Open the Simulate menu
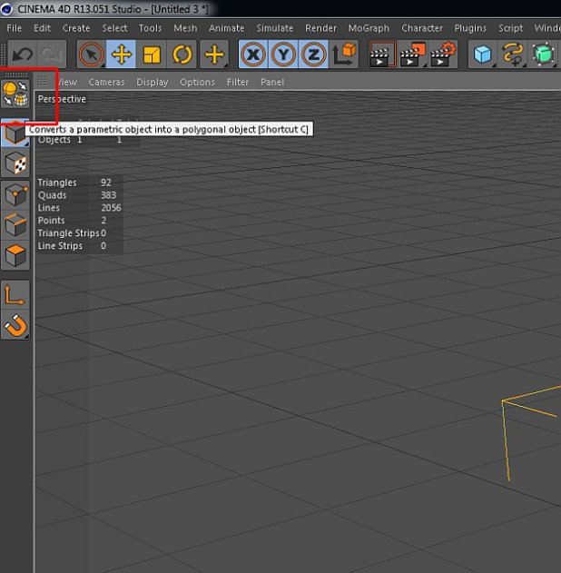This screenshot has height=573, width=561. [x=275, y=28]
